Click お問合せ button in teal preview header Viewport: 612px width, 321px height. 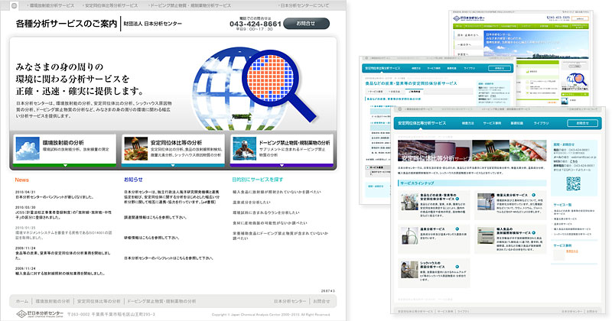[x=584, y=122]
